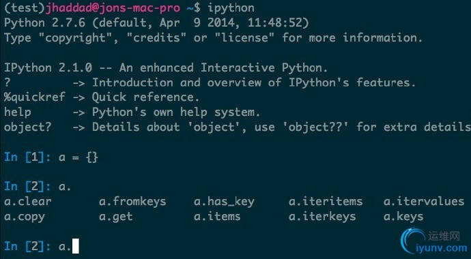Select the a.iterkeys suggestion

[322, 217]
